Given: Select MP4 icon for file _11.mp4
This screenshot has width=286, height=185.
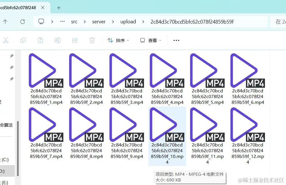Looking at the screenshot, I should 207,125.
